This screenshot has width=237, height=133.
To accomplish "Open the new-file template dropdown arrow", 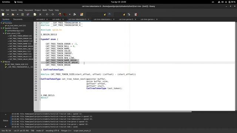I will (x=8, y=14).
